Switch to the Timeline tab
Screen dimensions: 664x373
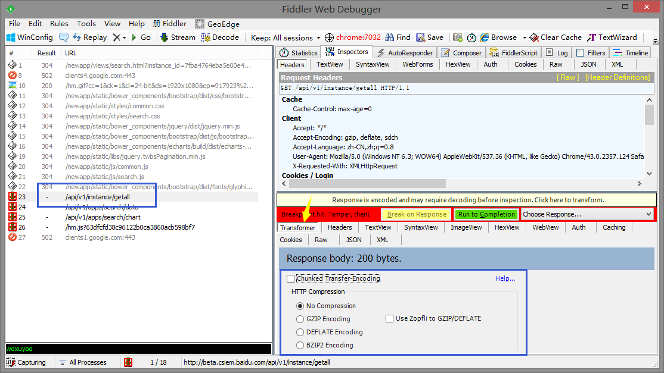pyautogui.click(x=631, y=53)
